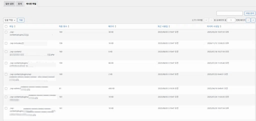Click the date 2025/07/23 9:44:51 오전
The image size is (256, 121).
(x=217, y=74)
